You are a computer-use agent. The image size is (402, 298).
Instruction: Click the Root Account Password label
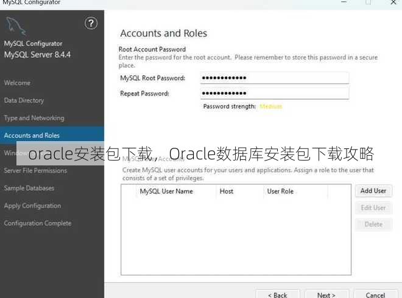pos(152,49)
